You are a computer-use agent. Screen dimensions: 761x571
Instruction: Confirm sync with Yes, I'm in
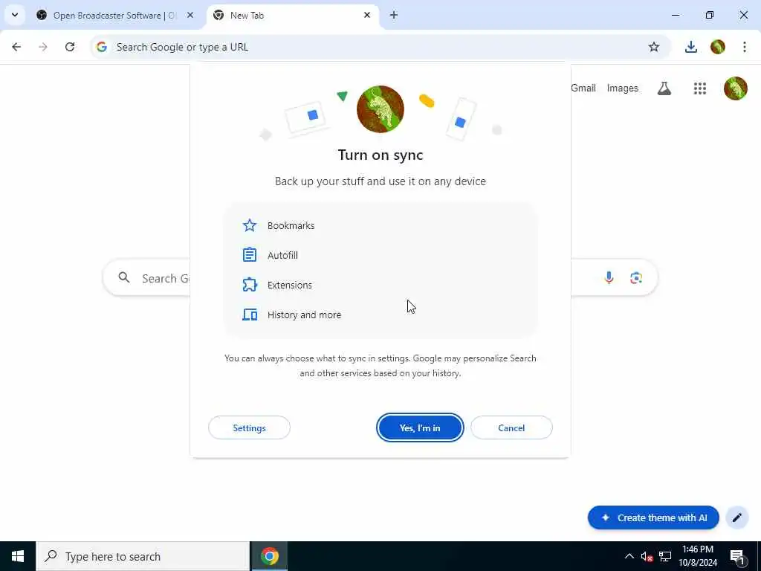420,428
